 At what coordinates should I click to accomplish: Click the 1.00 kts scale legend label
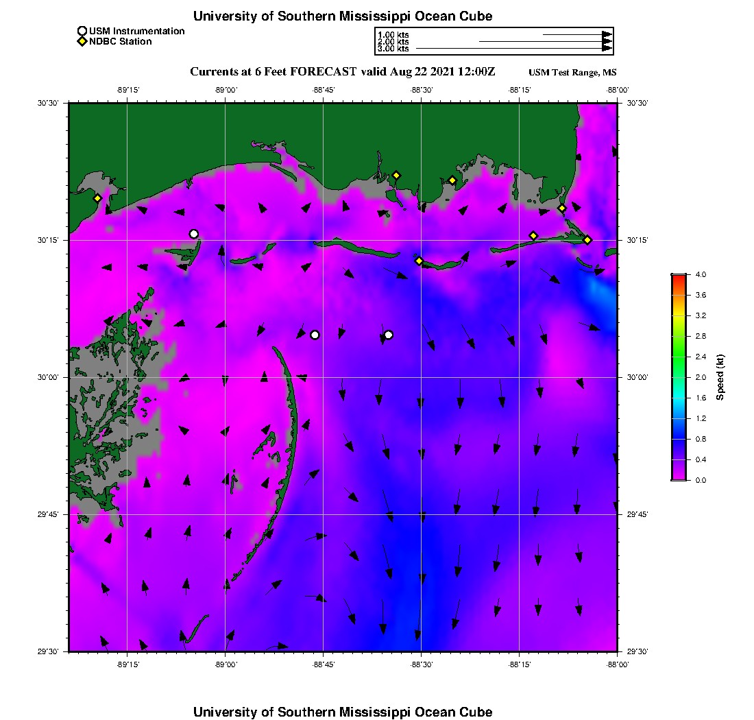393,34
